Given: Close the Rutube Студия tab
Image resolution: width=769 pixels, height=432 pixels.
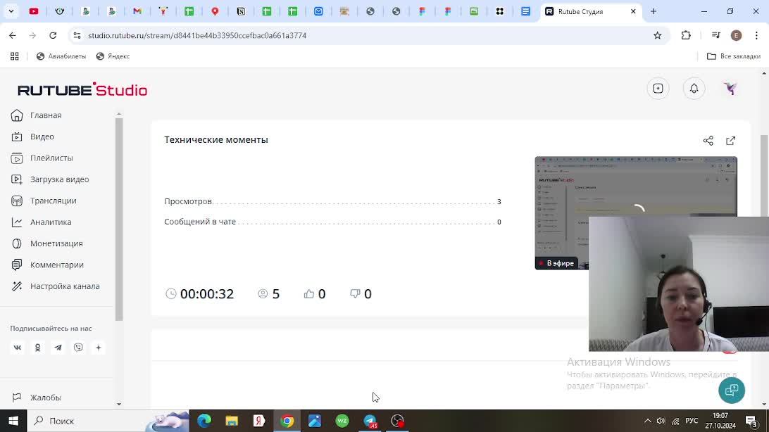Looking at the screenshot, I should point(633,11).
